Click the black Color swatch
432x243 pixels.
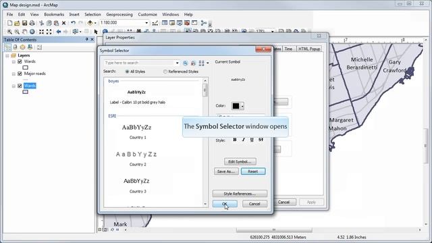click(x=236, y=106)
